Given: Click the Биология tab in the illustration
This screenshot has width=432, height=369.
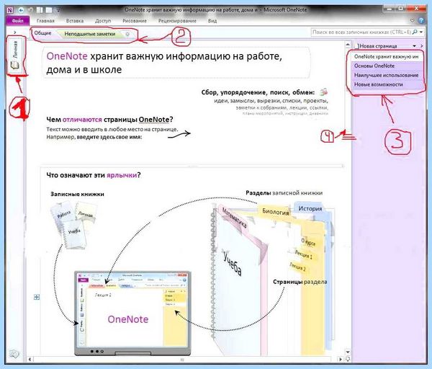Looking at the screenshot, I should pyautogui.click(x=275, y=212).
